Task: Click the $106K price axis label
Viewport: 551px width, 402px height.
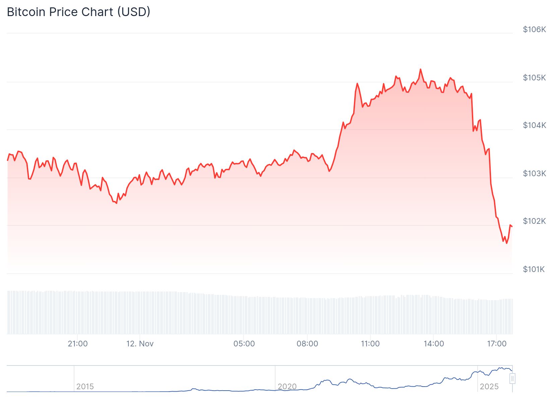Action: pos(534,29)
